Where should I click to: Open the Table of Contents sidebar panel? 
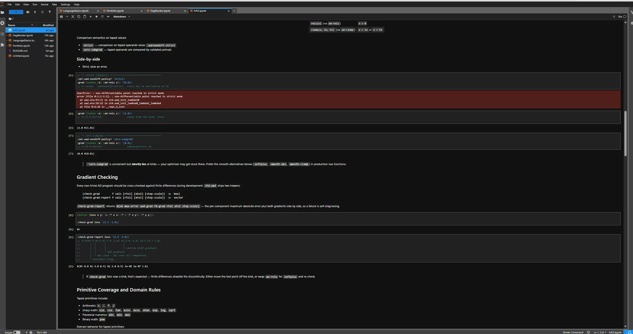point(2,34)
